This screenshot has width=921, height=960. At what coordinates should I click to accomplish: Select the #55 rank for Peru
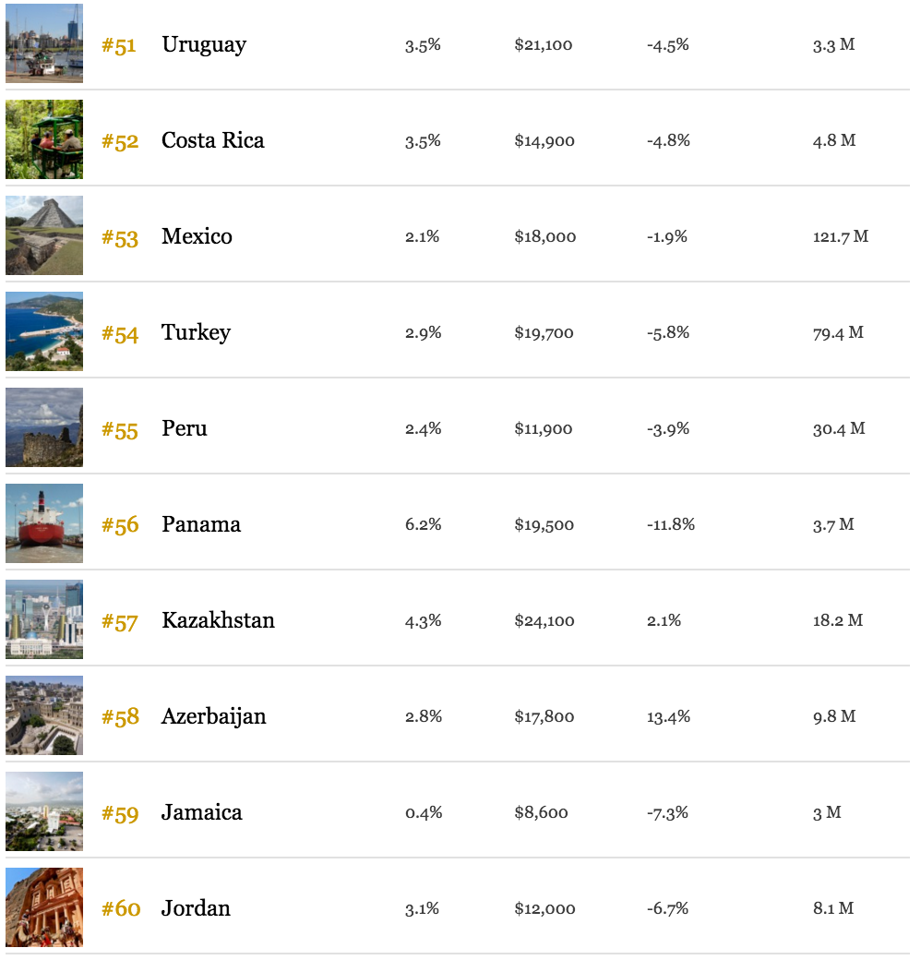[120, 430]
